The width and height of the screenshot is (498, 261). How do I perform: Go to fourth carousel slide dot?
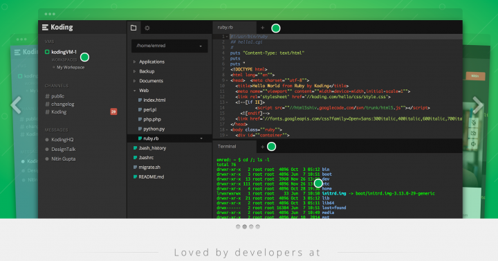[x=258, y=226]
